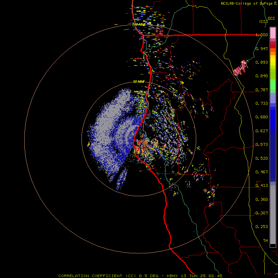The image size is (278, 278).
Task: Click the Correlation Coefficient product caption
Action: pos(140,276)
